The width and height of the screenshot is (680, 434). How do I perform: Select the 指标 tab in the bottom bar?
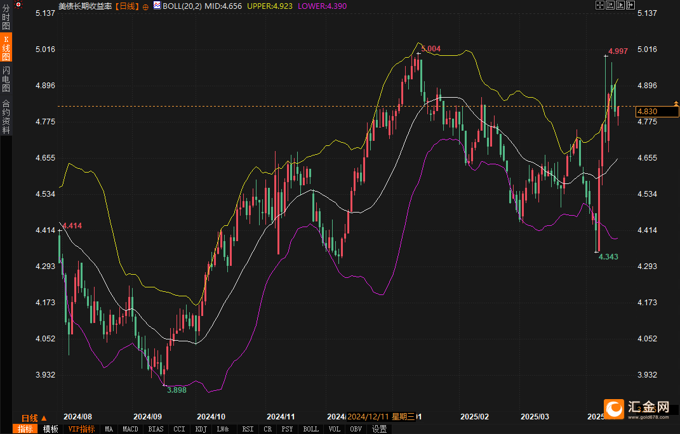coord(25,429)
